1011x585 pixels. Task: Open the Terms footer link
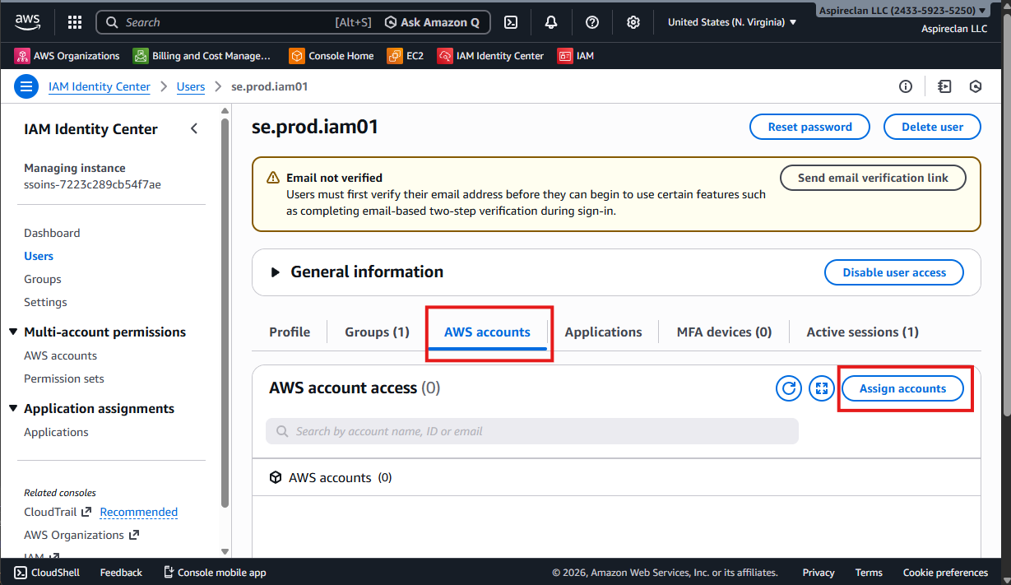pos(869,573)
